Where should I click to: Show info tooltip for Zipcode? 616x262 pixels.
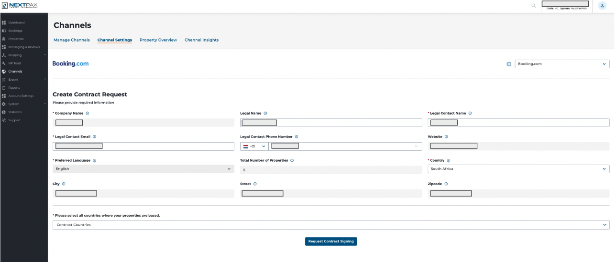point(446,184)
